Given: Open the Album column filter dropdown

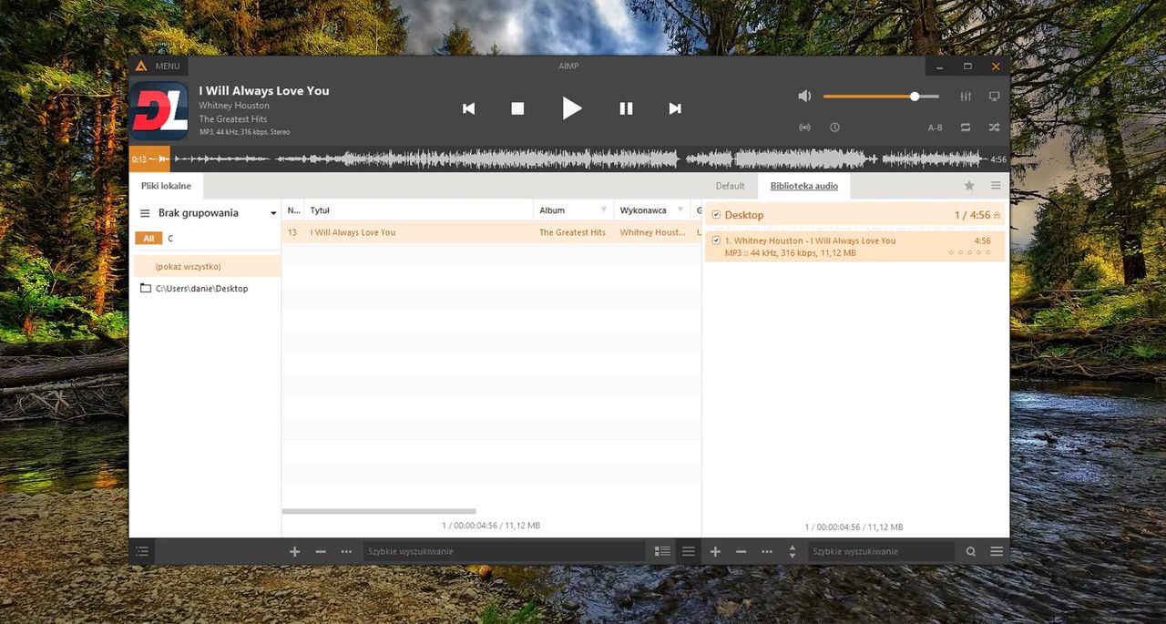Looking at the screenshot, I should tap(603, 210).
